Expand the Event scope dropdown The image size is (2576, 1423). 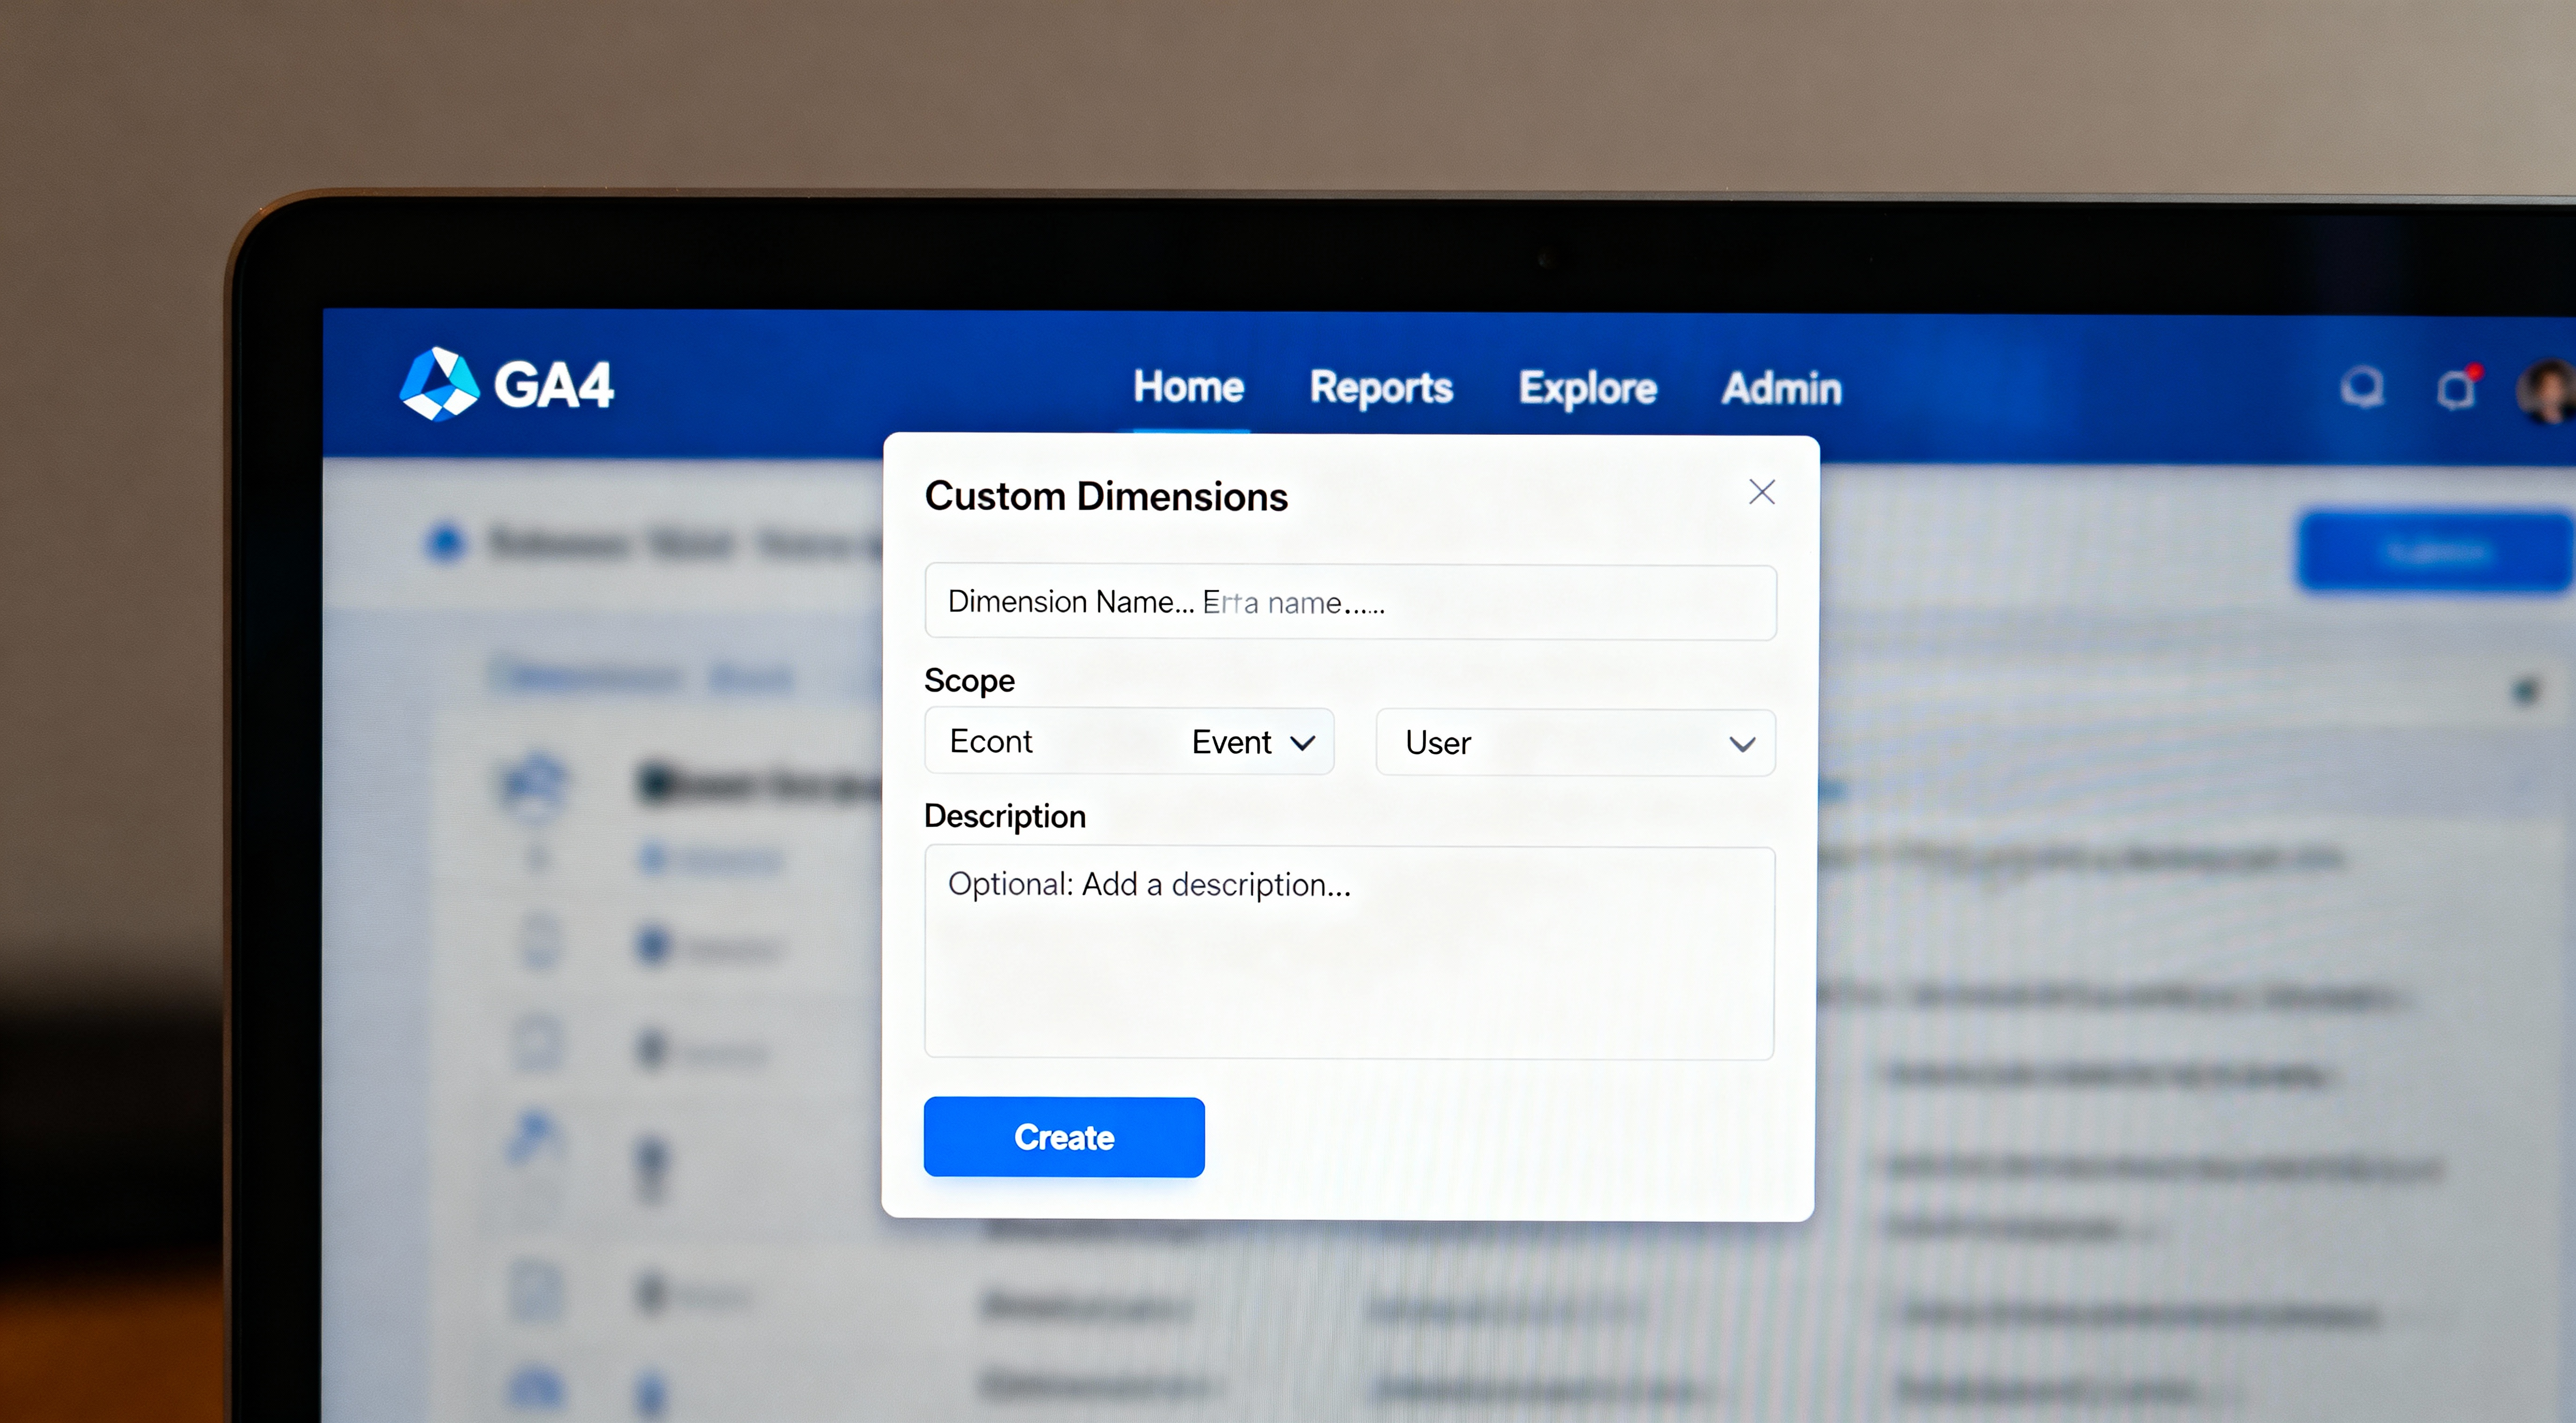click(1129, 741)
